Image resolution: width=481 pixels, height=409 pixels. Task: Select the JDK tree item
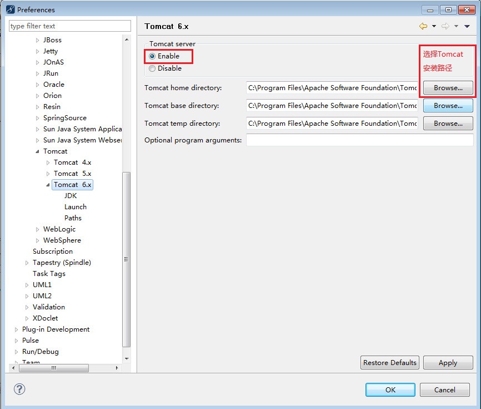[x=71, y=195]
